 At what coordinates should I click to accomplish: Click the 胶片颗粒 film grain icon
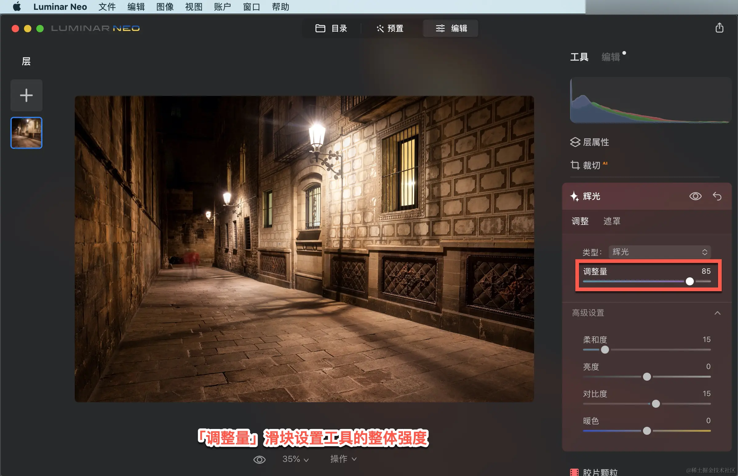[574, 472]
